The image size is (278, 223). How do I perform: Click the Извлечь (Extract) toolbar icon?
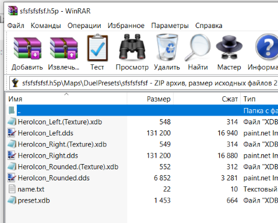[64, 48]
